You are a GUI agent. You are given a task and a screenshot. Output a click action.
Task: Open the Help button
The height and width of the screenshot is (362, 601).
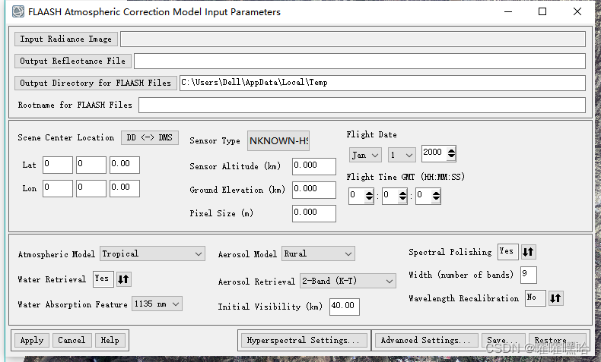click(x=110, y=340)
